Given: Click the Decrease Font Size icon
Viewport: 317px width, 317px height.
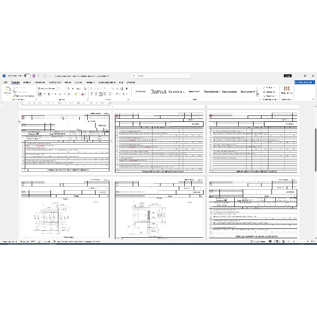Looking at the screenshot, I should tap(73, 89).
